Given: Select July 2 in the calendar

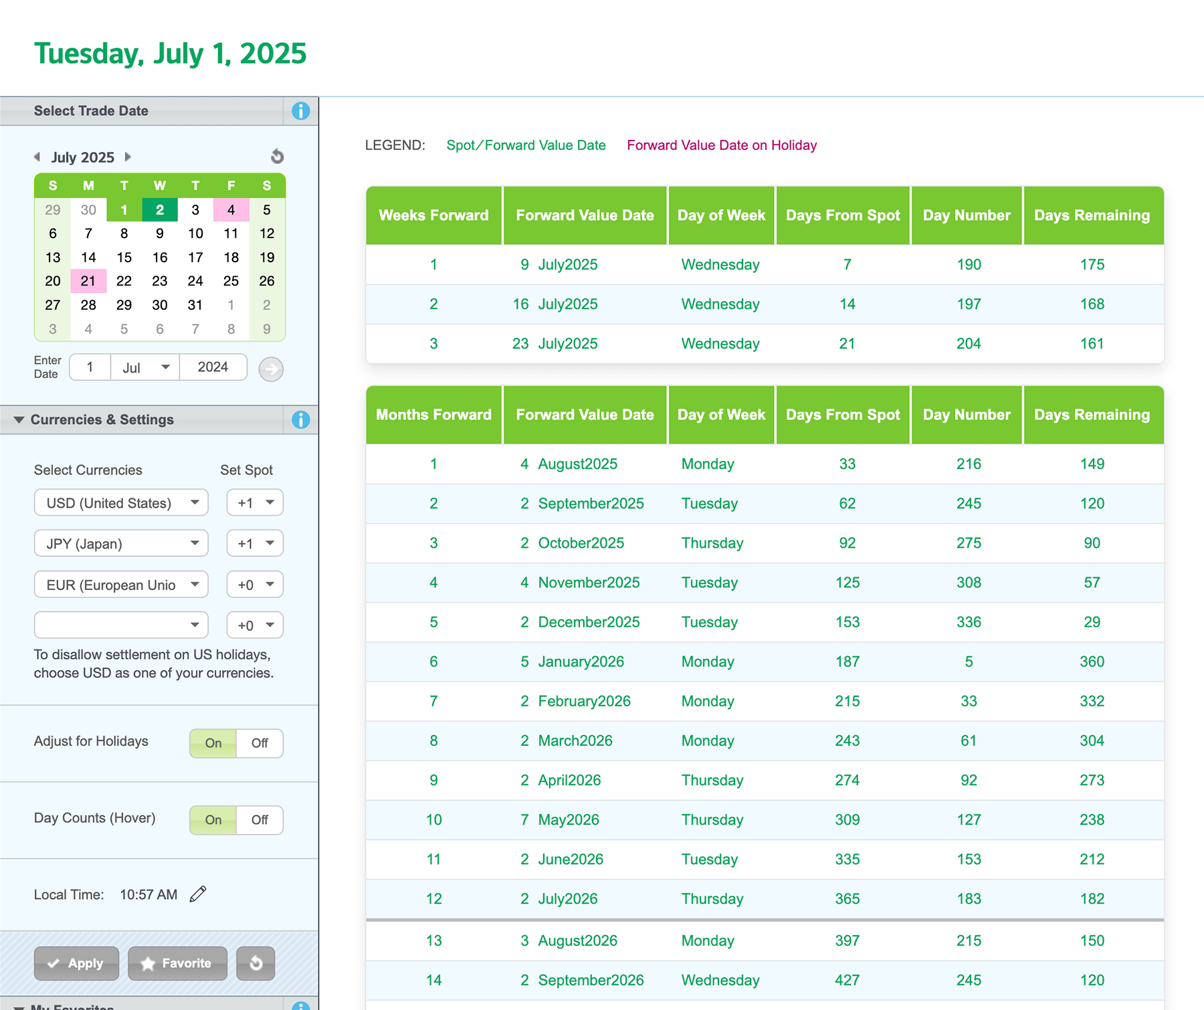Looking at the screenshot, I should pyautogui.click(x=160, y=210).
